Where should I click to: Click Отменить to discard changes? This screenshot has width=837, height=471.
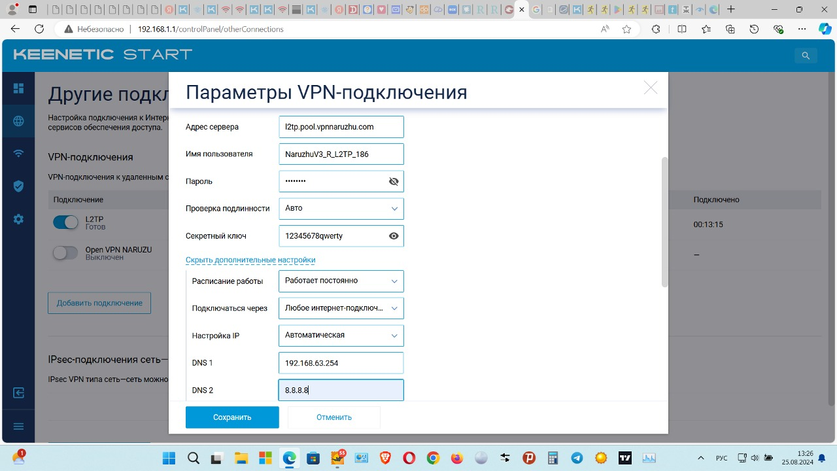point(333,417)
